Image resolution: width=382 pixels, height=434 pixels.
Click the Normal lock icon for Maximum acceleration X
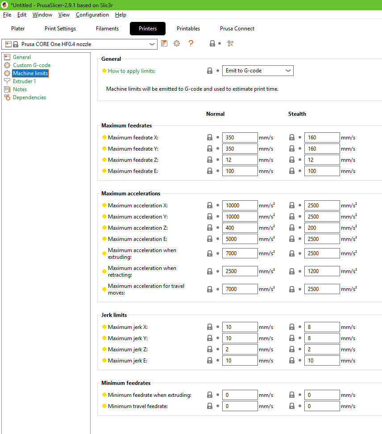[x=210, y=205]
